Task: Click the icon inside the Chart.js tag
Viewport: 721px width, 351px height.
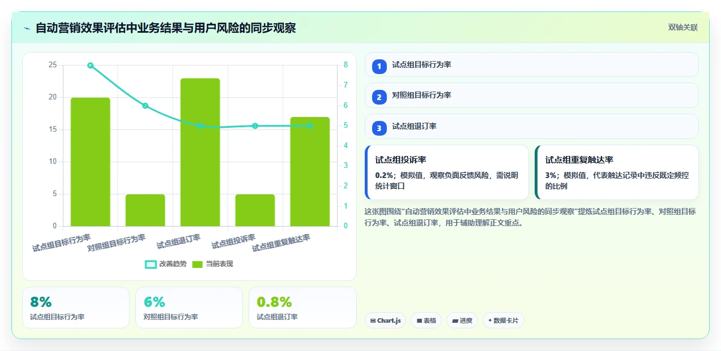Action: pos(373,320)
